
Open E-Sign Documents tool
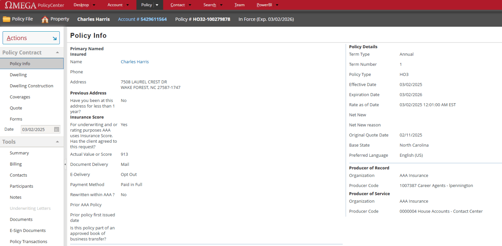(28, 231)
